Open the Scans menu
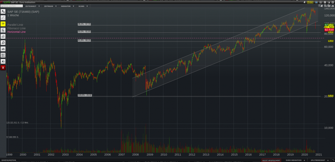Image resolution: width=335 pixels, height=162 pixels. pyautogui.click(x=83, y=6)
